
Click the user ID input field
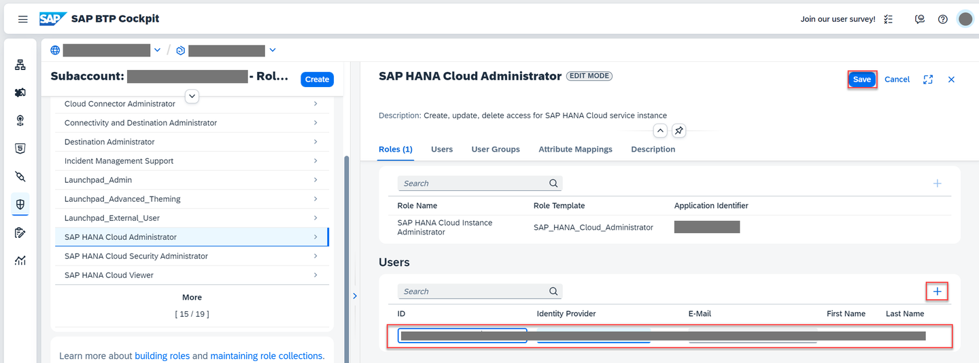[x=462, y=336]
